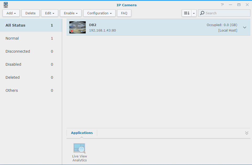Open the Add dropdown menu
The width and height of the screenshot is (252, 165).
click(x=11, y=13)
